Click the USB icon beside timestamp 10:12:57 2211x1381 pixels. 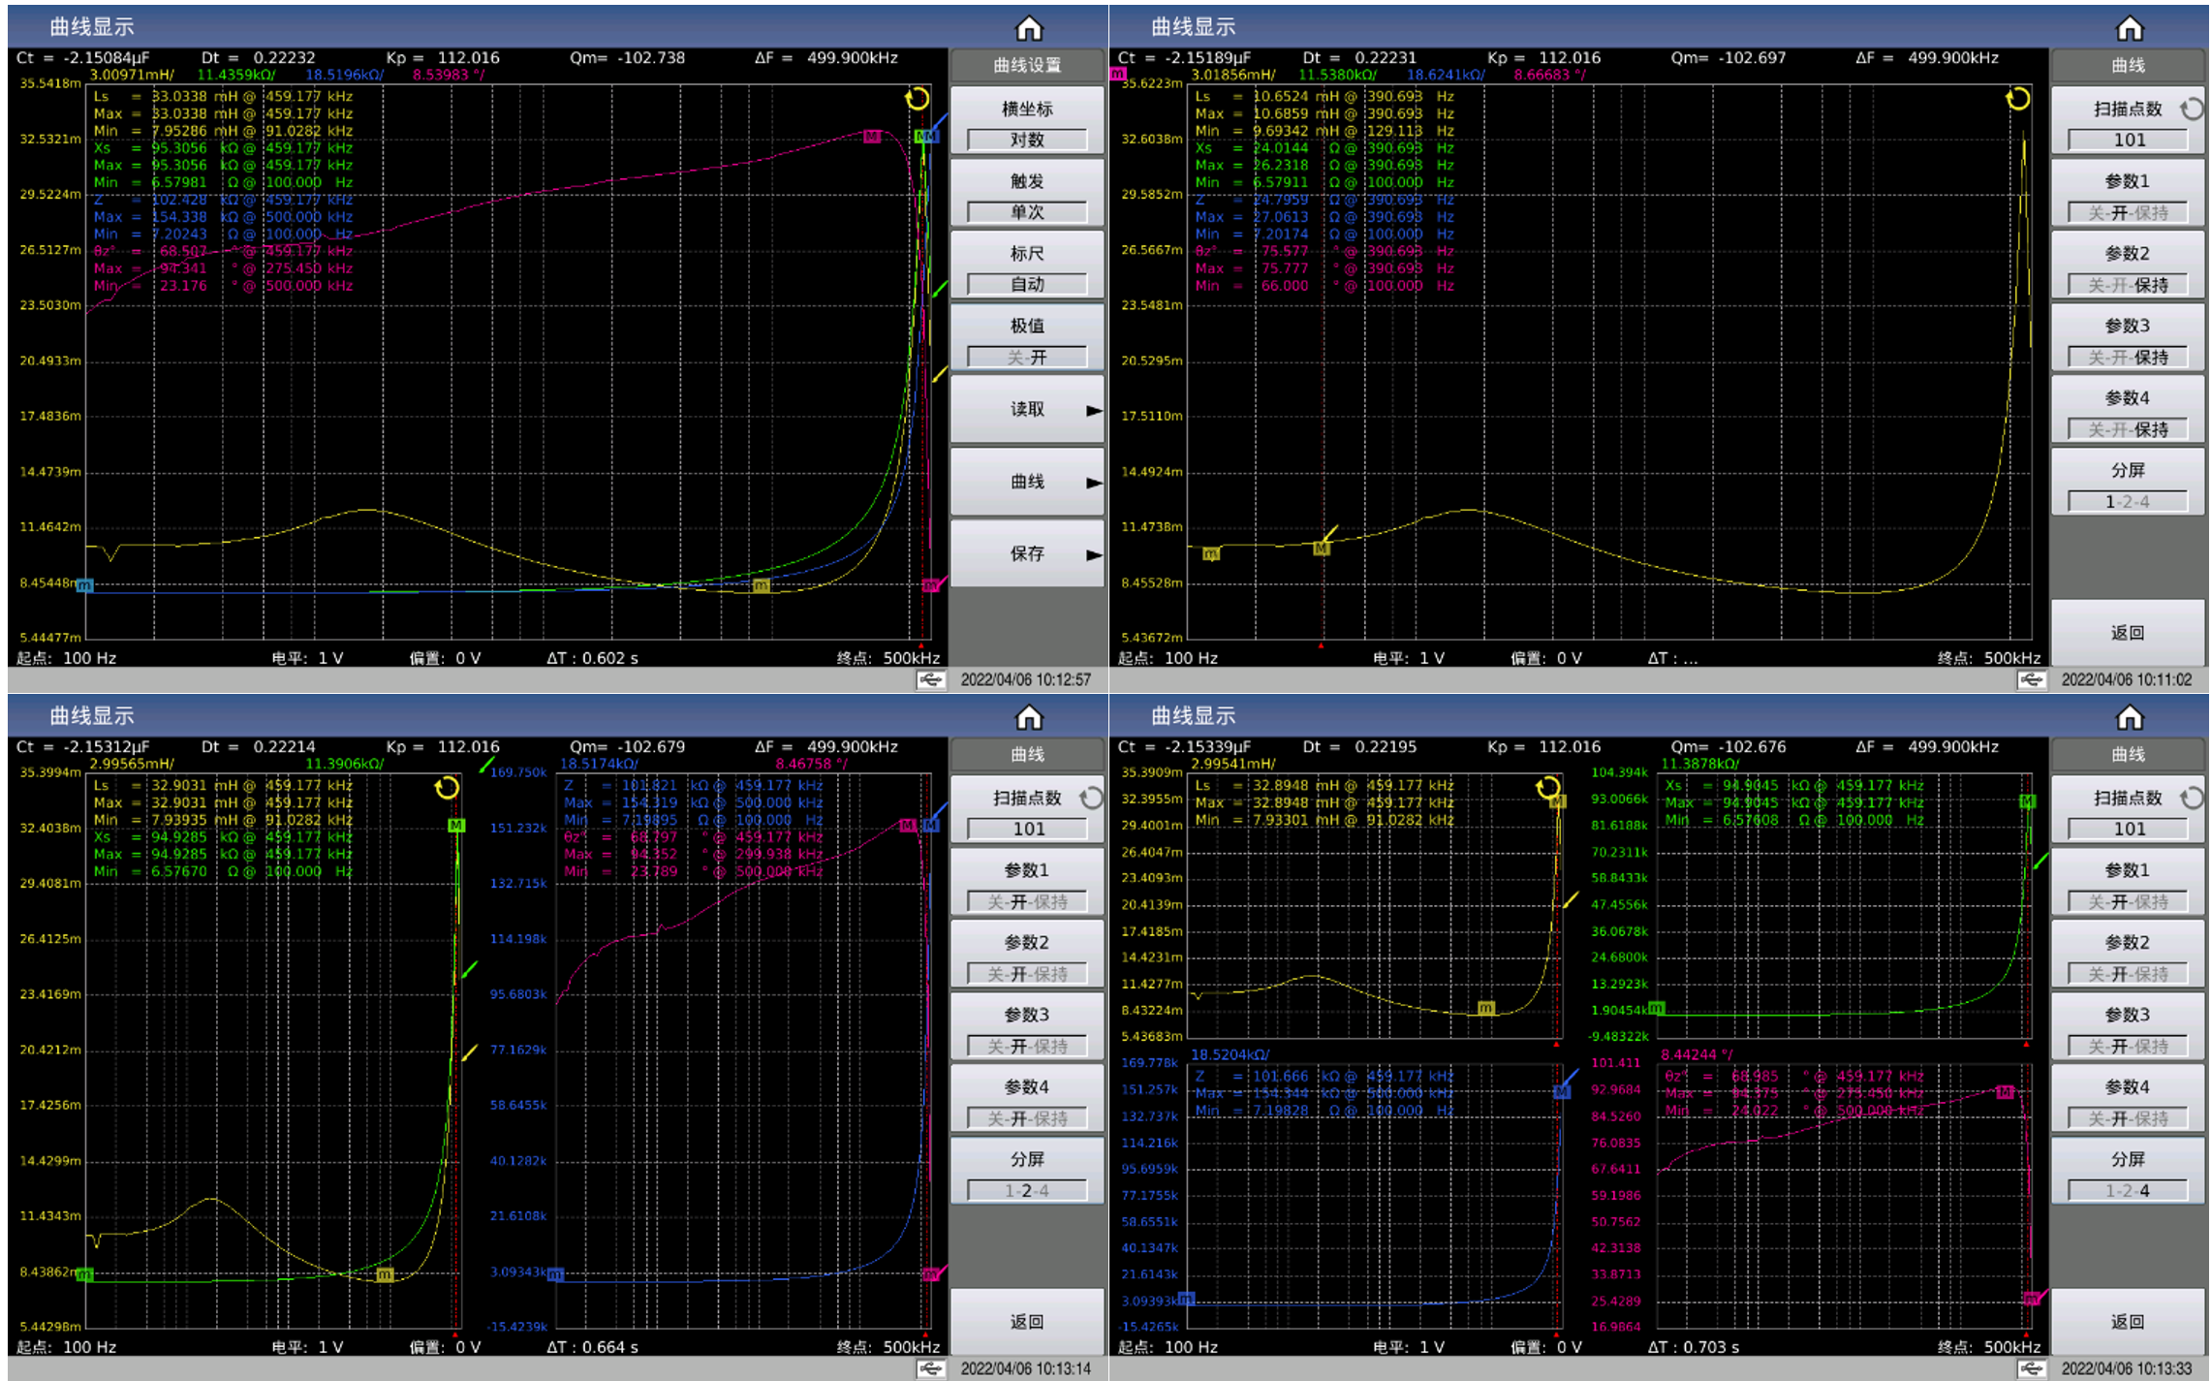(930, 679)
